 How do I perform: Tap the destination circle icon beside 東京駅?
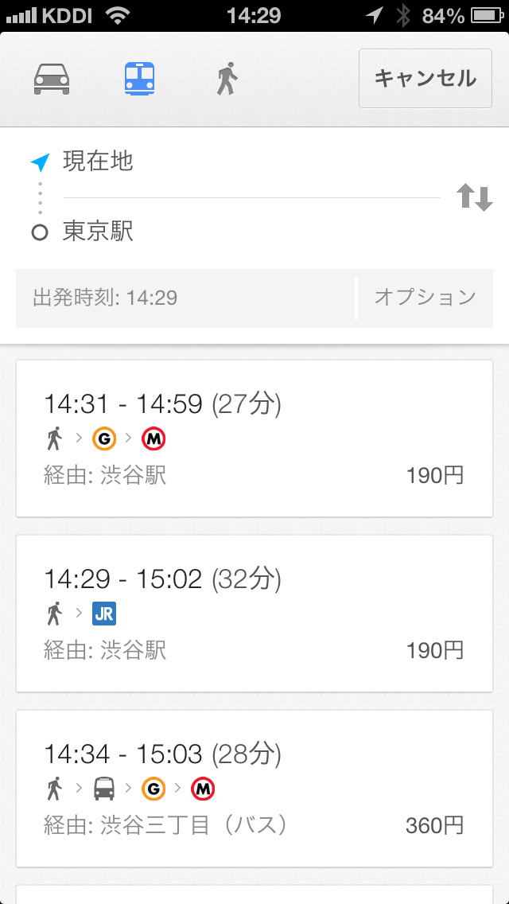click(x=40, y=233)
